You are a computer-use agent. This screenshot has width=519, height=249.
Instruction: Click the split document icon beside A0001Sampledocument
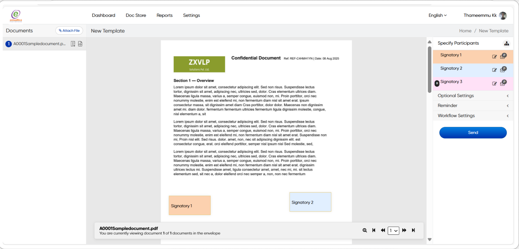(x=80, y=44)
